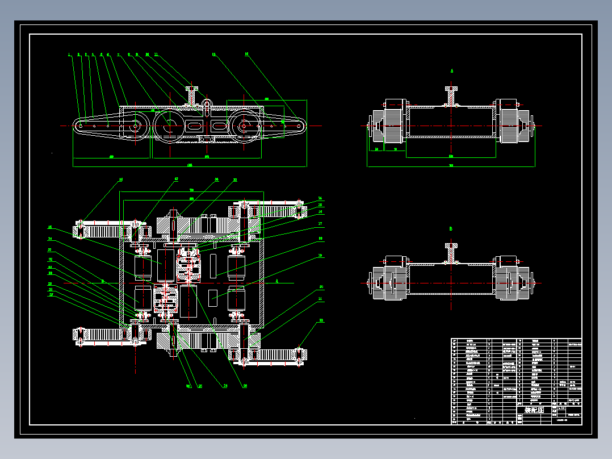612x459 pixels.
Task: Click part callout number 19
Action: tap(320, 256)
